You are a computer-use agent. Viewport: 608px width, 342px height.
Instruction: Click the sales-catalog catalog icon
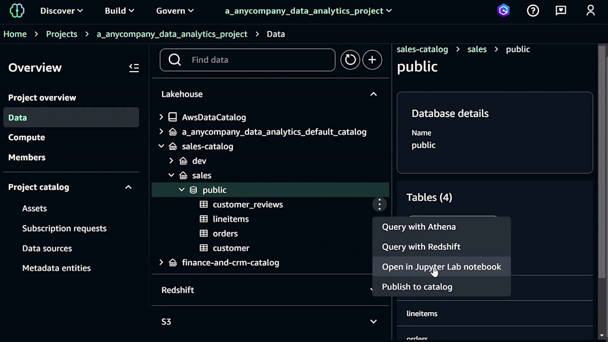point(173,146)
